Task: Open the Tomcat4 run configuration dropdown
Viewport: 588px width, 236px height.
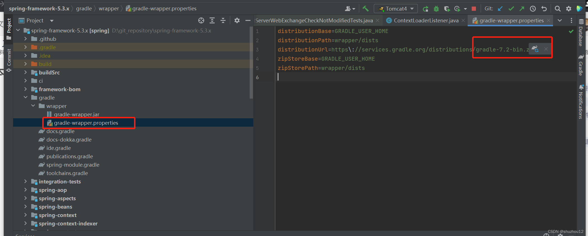Action: pyautogui.click(x=396, y=9)
